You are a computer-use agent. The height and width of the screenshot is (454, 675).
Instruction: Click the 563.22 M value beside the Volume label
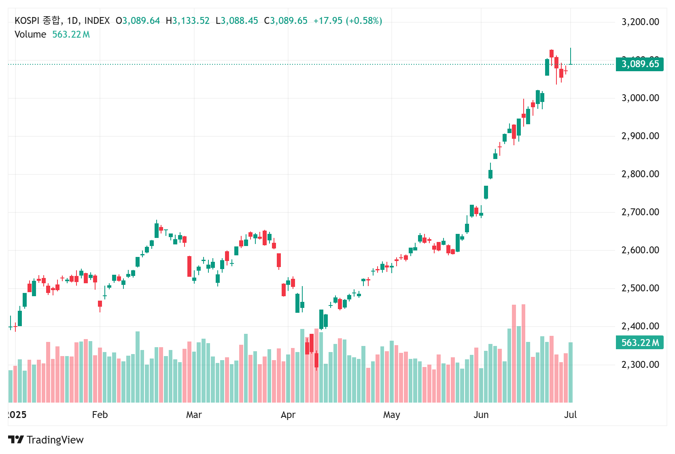(x=71, y=34)
